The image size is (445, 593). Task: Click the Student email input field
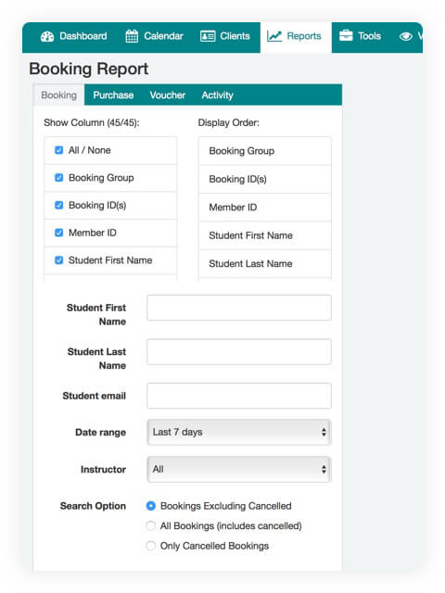(239, 396)
